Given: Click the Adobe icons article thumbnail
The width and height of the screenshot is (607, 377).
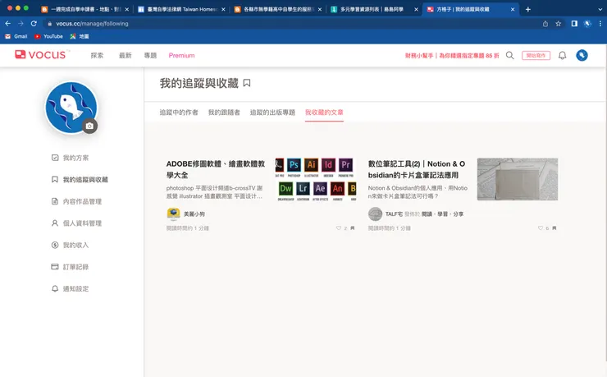Looking at the screenshot, I should coord(316,179).
